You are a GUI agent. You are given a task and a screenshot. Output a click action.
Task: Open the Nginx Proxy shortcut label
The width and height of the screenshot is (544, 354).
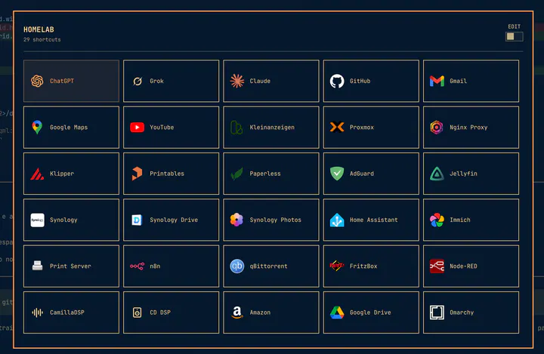(468, 128)
